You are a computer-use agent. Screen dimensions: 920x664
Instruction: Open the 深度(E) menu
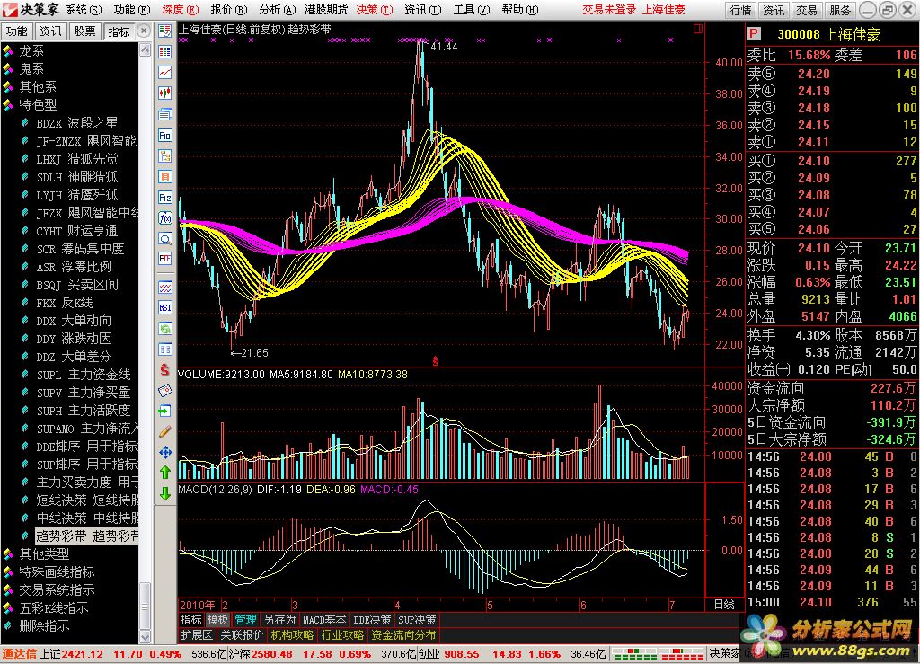(x=181, y=9)
